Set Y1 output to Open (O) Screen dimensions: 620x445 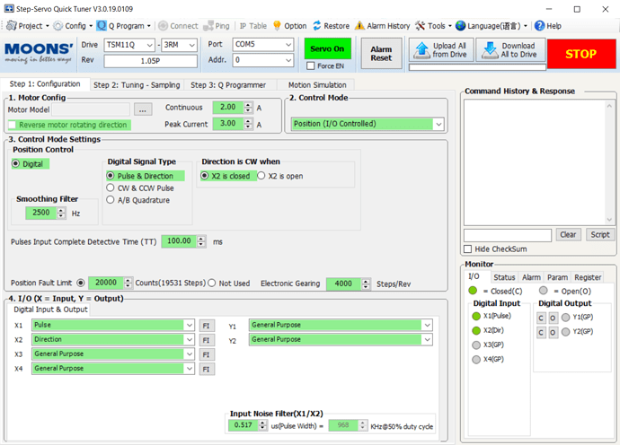[553, 318]
